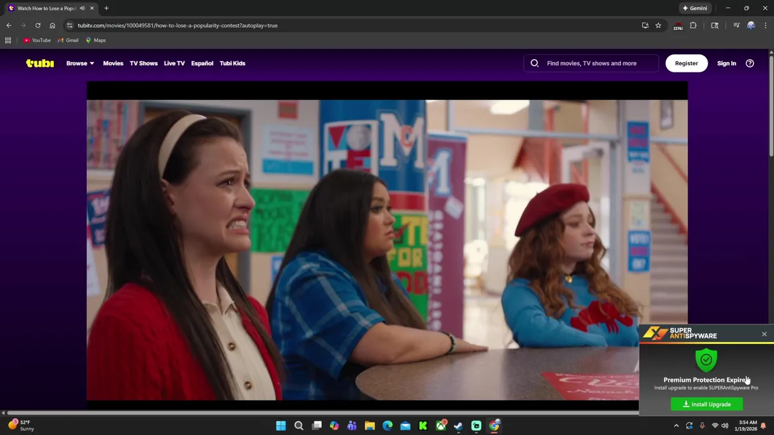Viewport: 774px width, 435px height.
Task: Click the search field for movies
Action: point(591,63)
